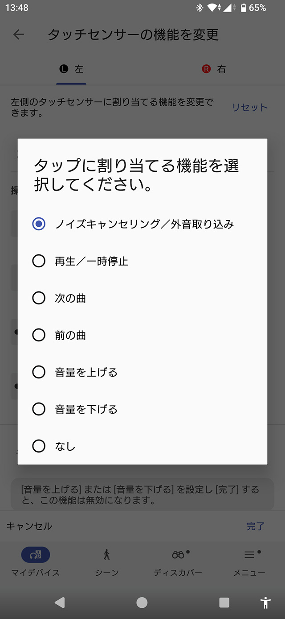Choose なし radio option
Screen dimensions: 285x619
39,446
